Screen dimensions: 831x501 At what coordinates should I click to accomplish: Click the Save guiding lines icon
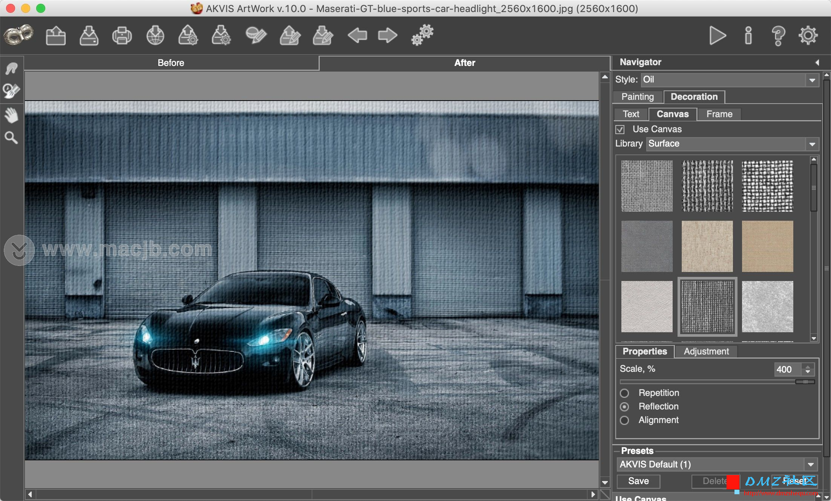323,36
